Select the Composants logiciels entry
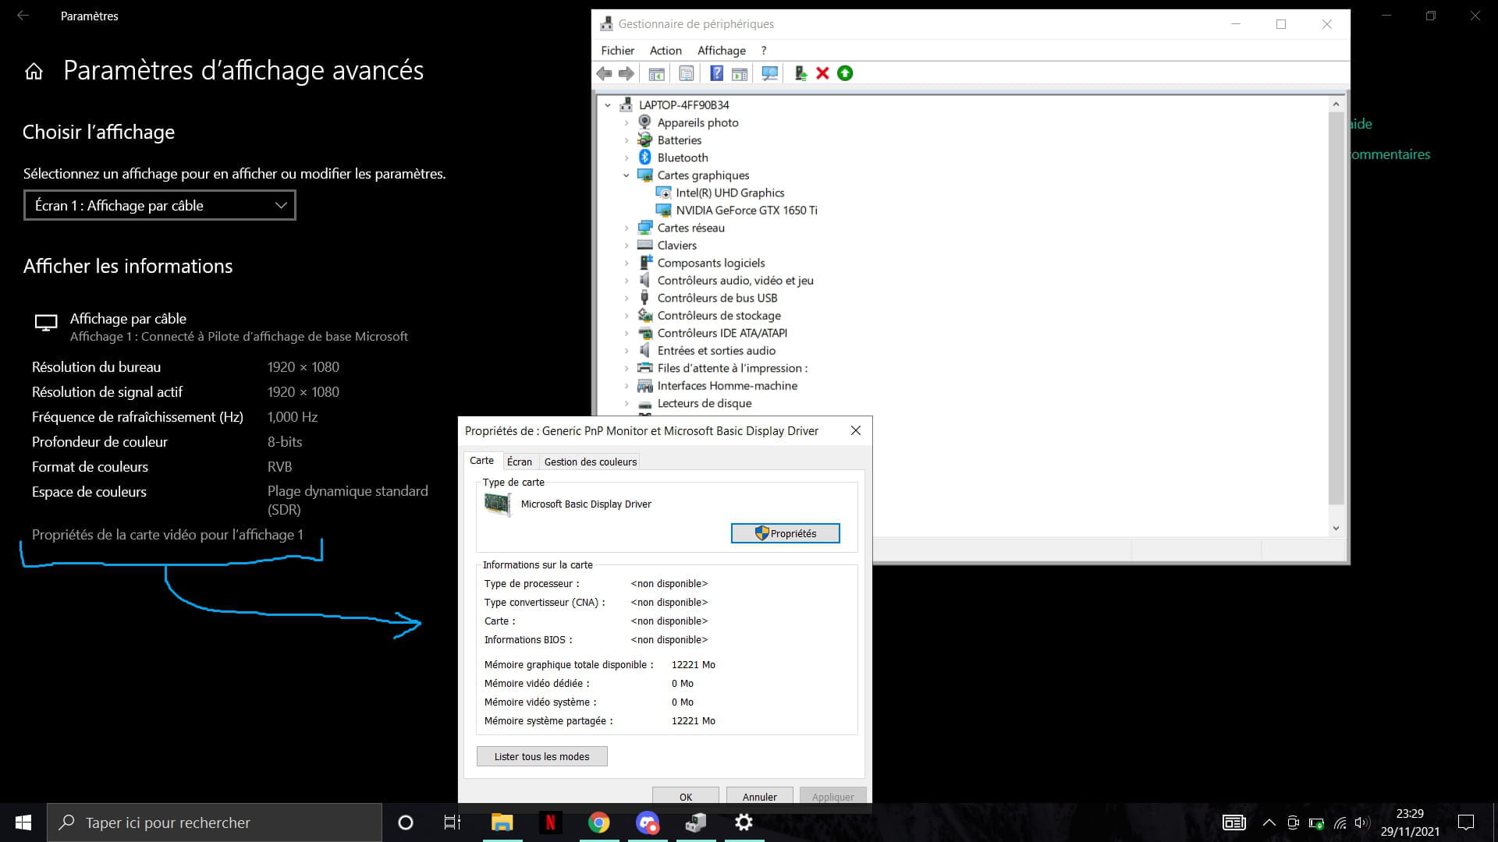The image size is (1498, 842). click(711, 263)
